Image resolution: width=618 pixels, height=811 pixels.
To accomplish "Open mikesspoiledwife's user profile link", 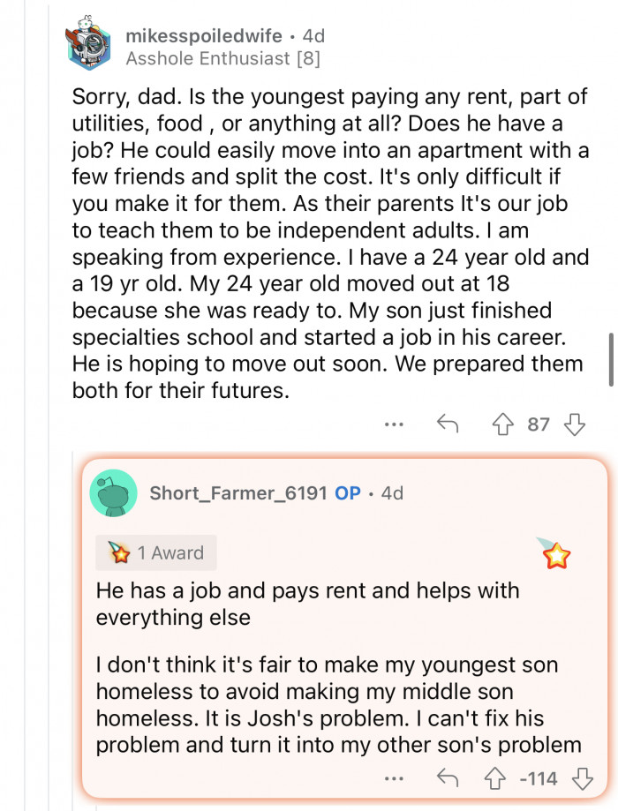I will click(x=204, y=36).
